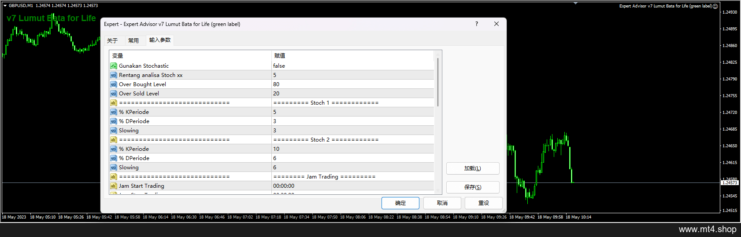741x237 pixels.
Task: Select the Gunakan Stochastic variable name
Action: 144,66
